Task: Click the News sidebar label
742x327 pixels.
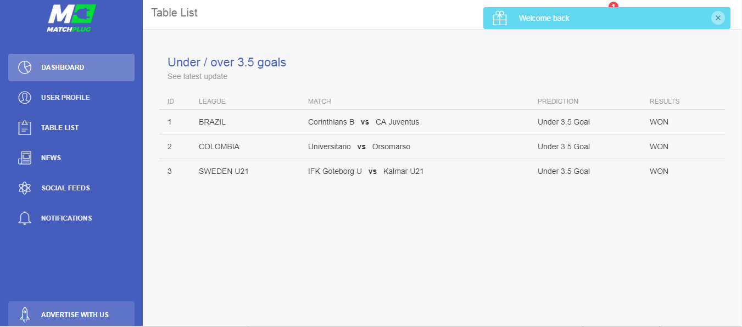Action: (x=51, y=158)
